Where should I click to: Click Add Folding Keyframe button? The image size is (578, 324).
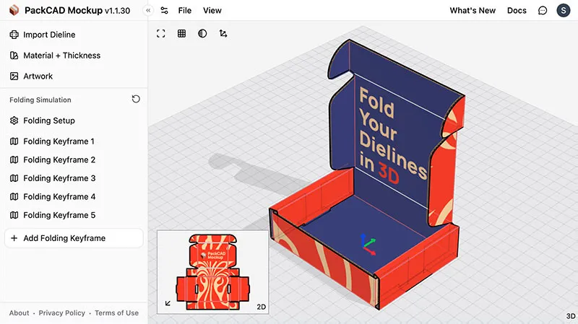pyautogui.click(x=74, y=238)
